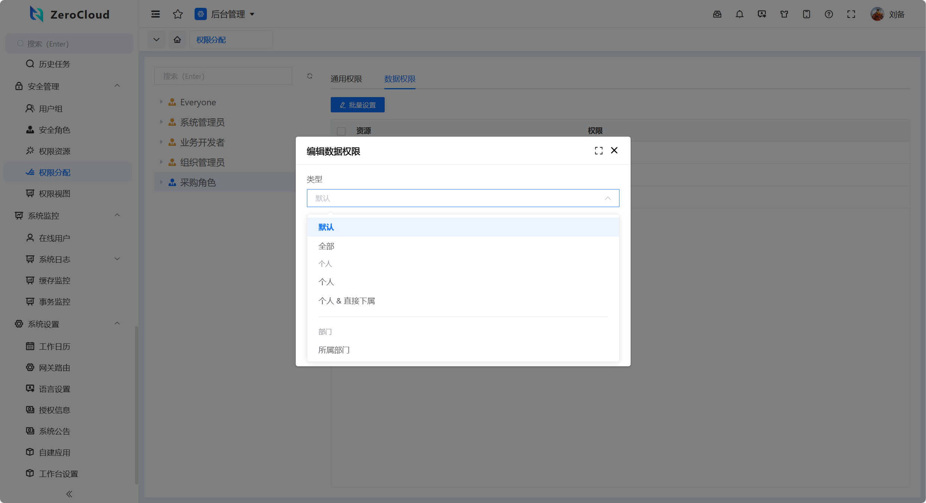Switch to the 通用权限 tab
The height and width of the screenshot is (503, 926).
(346, 79)
